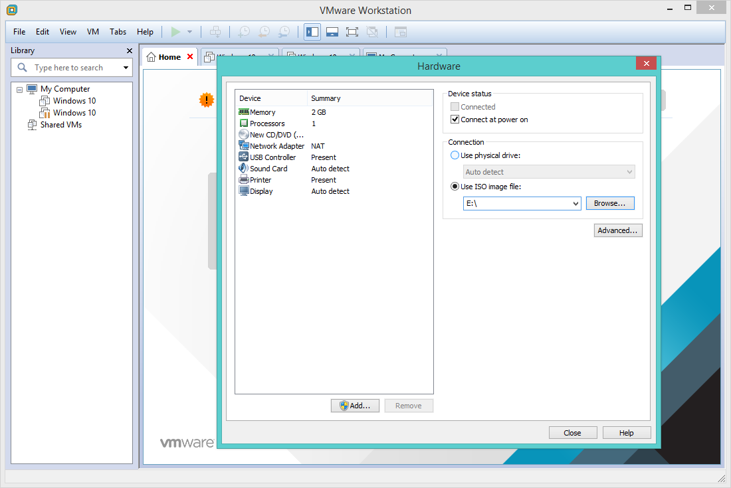The height and width of the screenshot is (488, 731).
Task: Select the Network Adapter device row
Action: (x=334, y=146)
